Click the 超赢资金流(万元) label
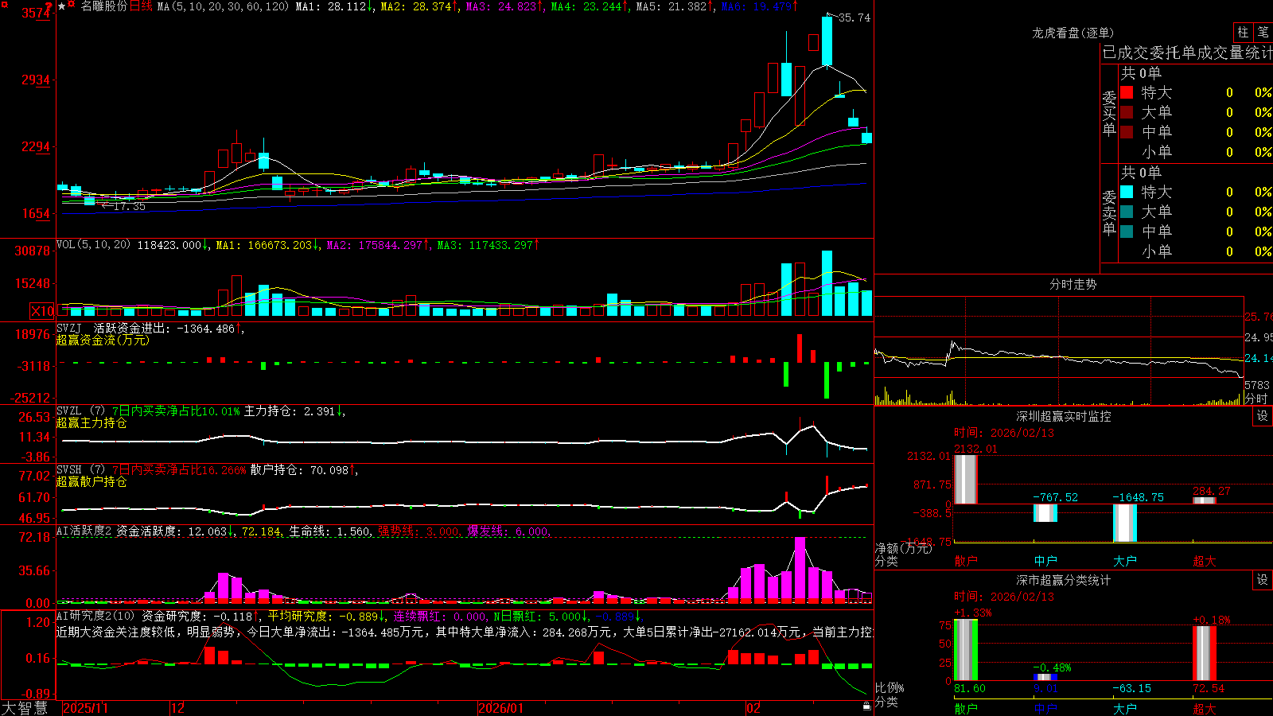 click(x=103, y=340)
